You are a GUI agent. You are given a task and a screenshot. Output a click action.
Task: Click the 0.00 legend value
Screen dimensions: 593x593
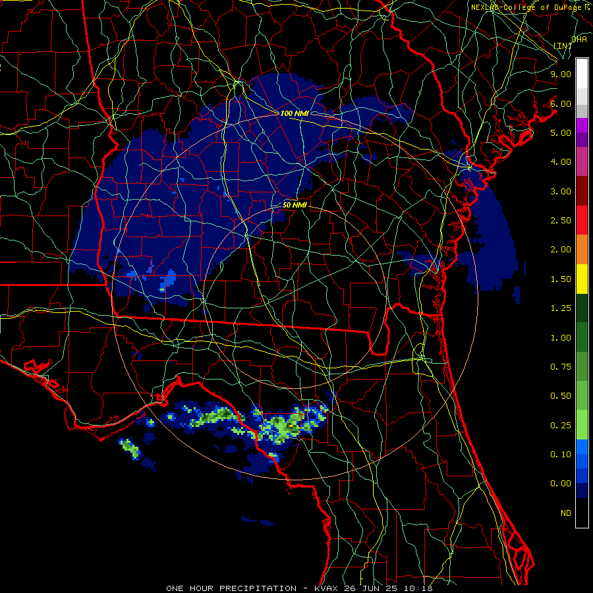(561, 484)
